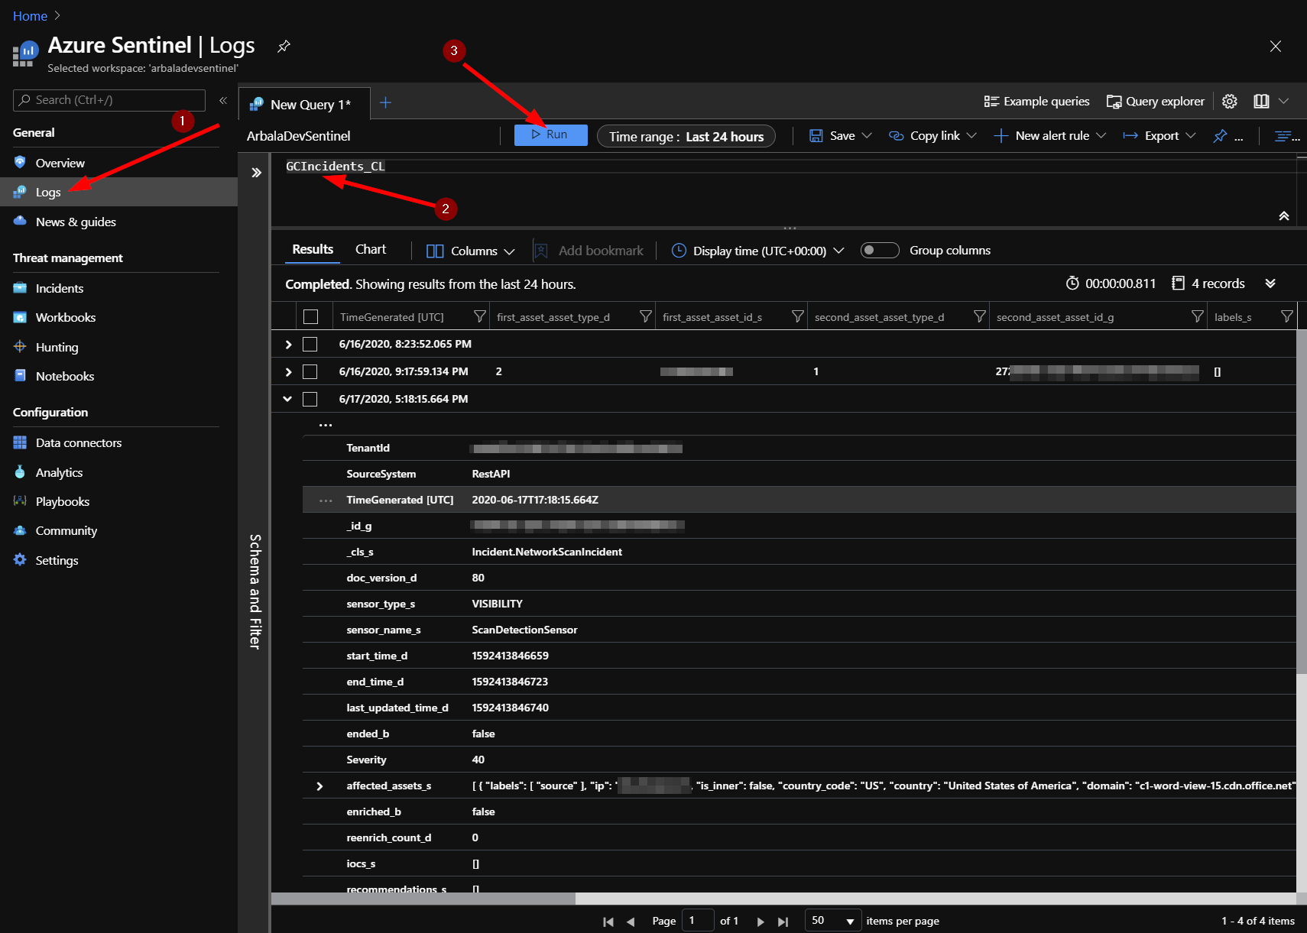Switch to the Chart tab
This screenshot has width=1307, height=933.
(x=371, y=249)
